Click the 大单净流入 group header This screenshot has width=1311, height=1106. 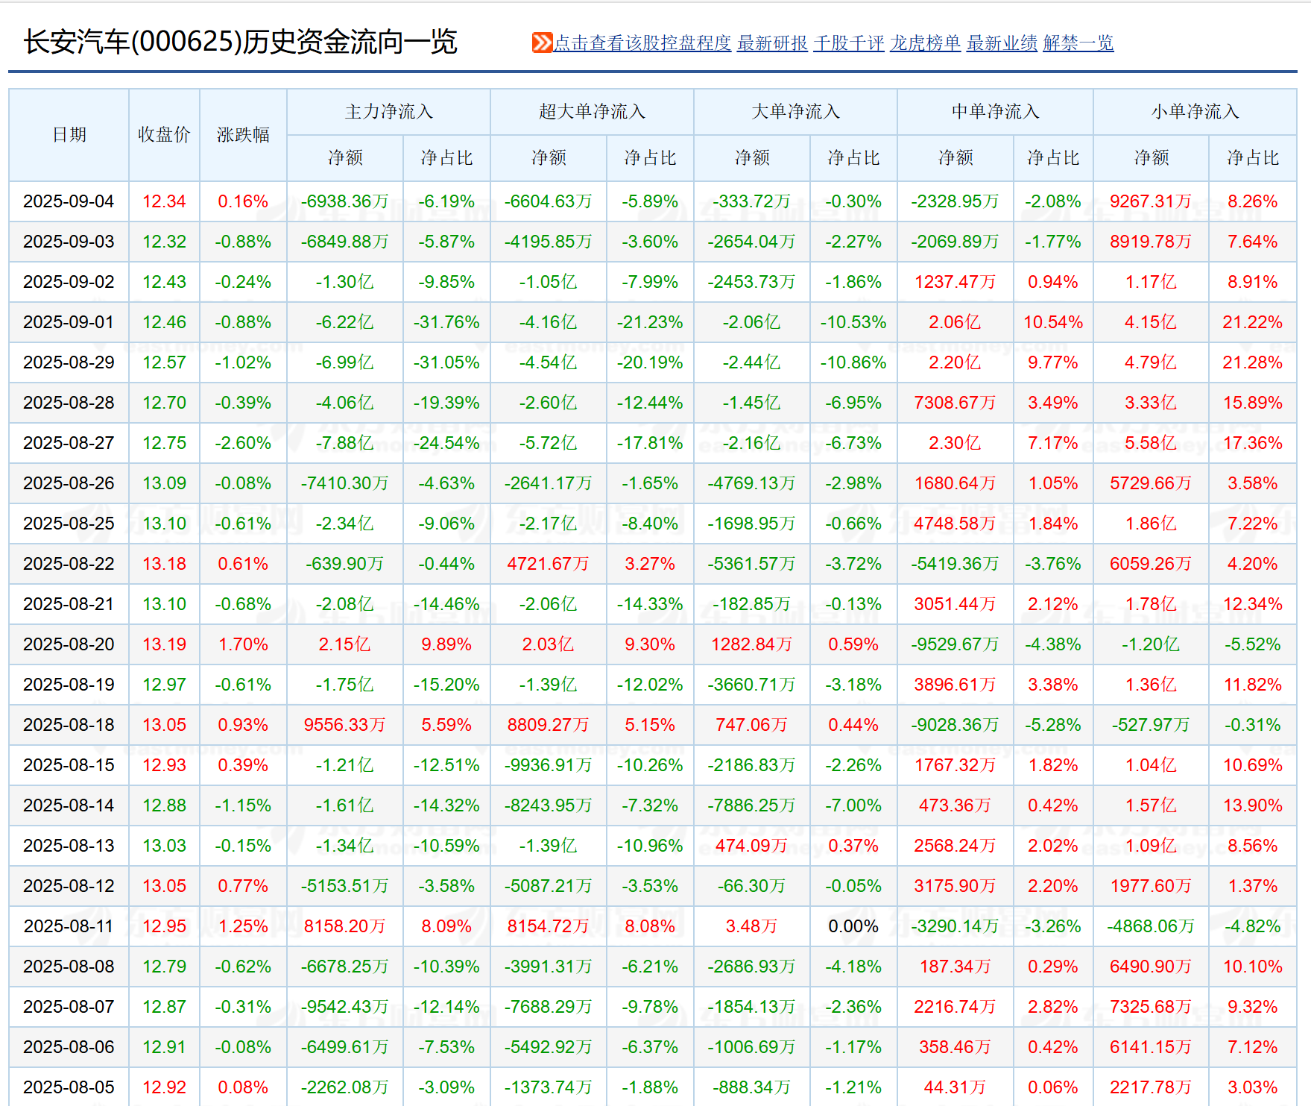point(796,112)
